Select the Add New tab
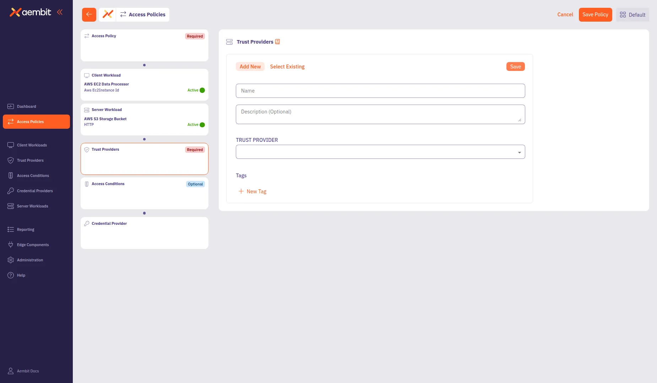657x383 pixels. (250, 66)
